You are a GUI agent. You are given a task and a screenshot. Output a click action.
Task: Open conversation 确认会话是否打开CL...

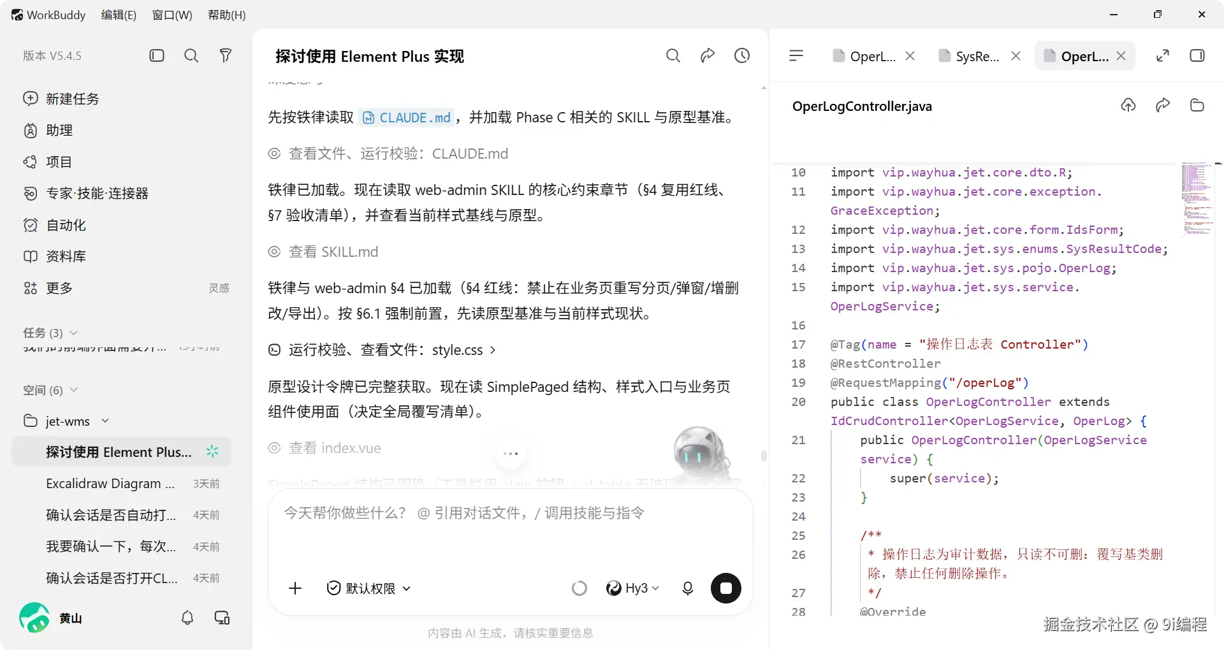click(121, 578)
